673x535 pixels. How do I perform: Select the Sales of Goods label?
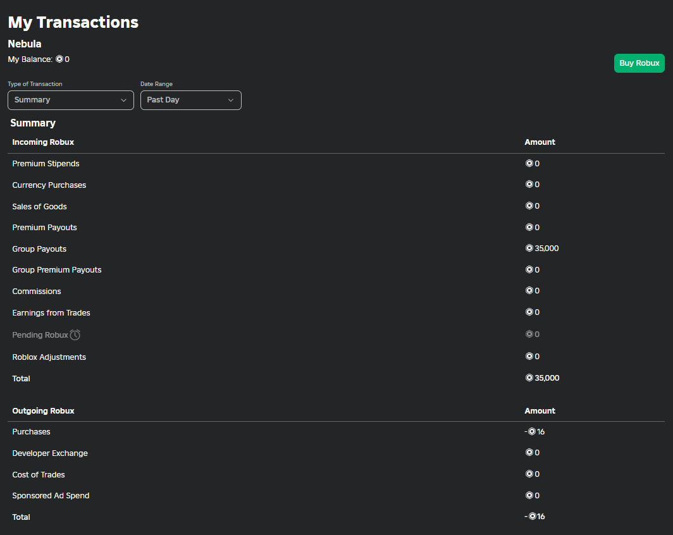39,206
